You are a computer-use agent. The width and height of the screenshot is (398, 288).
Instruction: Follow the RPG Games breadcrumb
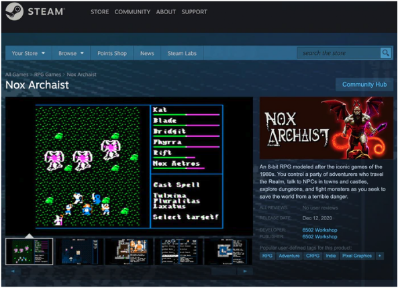point(48,75)
